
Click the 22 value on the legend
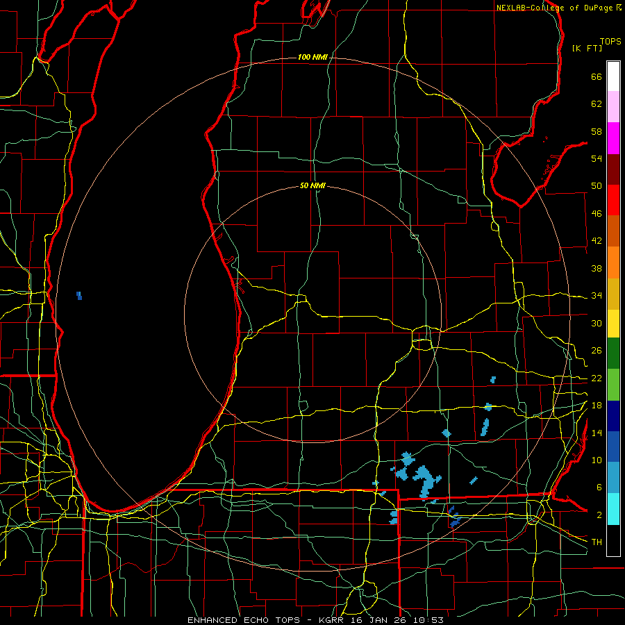tap(597, 378)
